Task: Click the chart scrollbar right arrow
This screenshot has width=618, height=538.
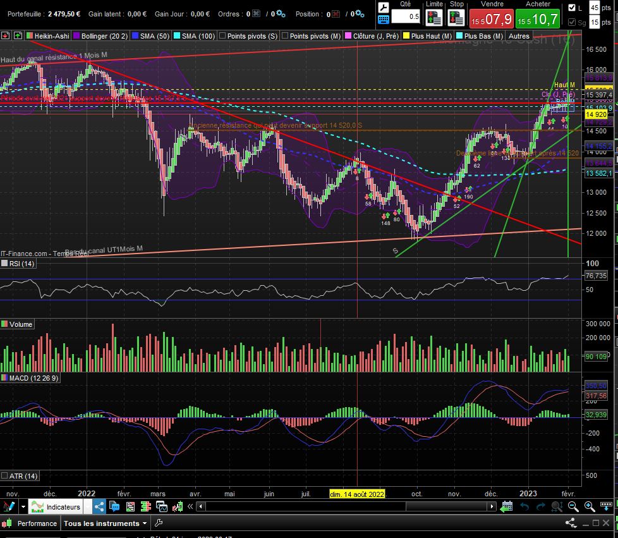Action: tap(492, 506)
